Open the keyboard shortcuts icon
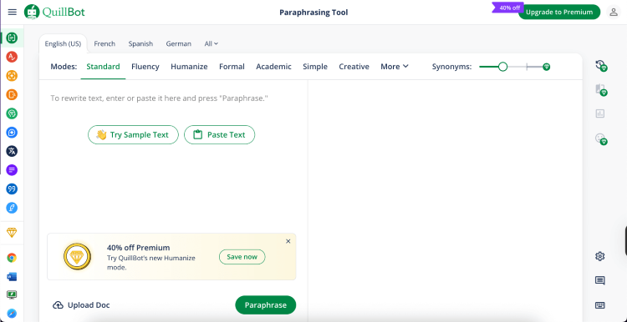 pyautogui.click(x=599, y=305)
